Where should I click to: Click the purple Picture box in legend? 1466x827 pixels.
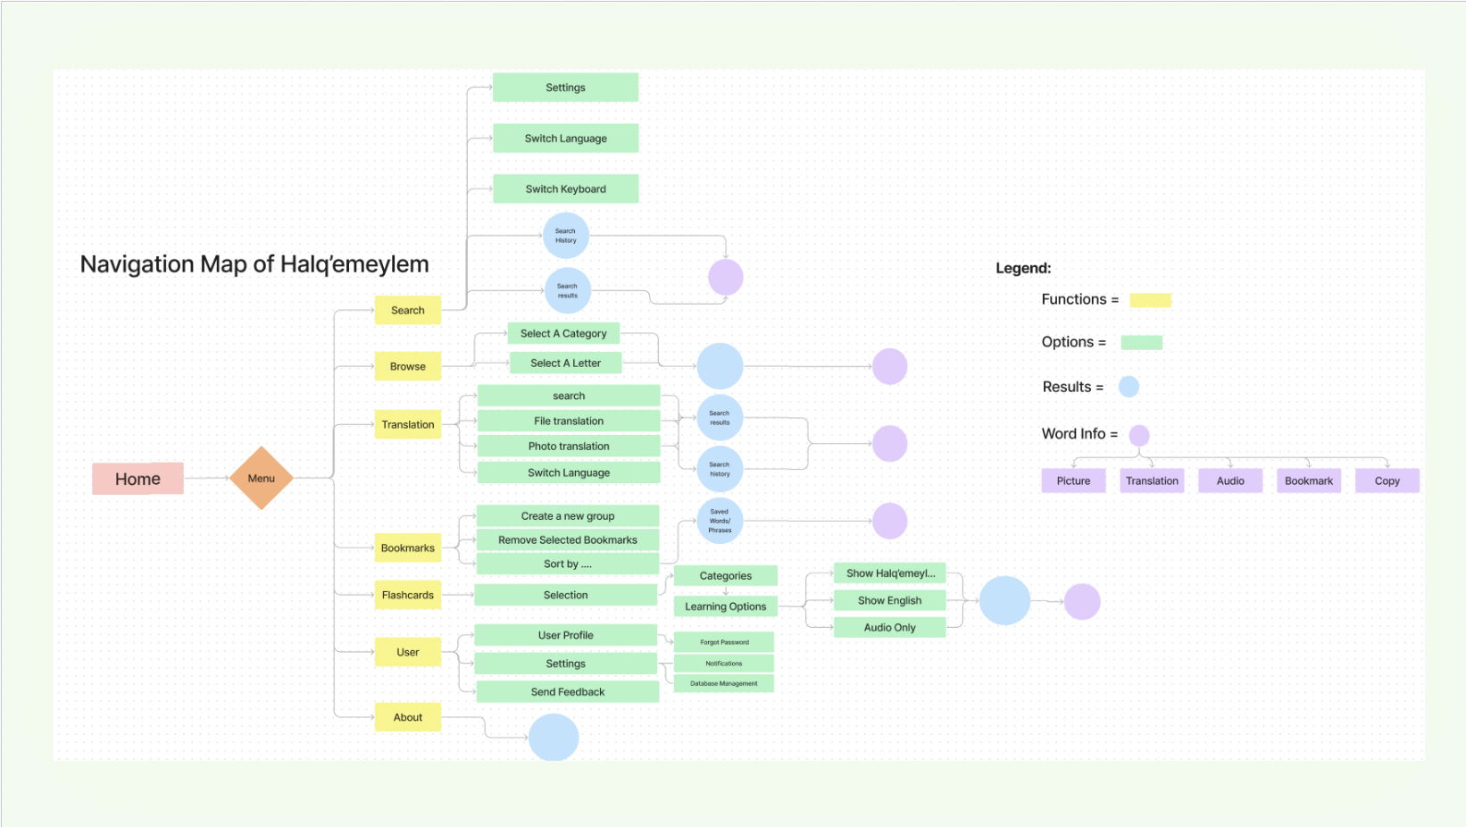1074,480
